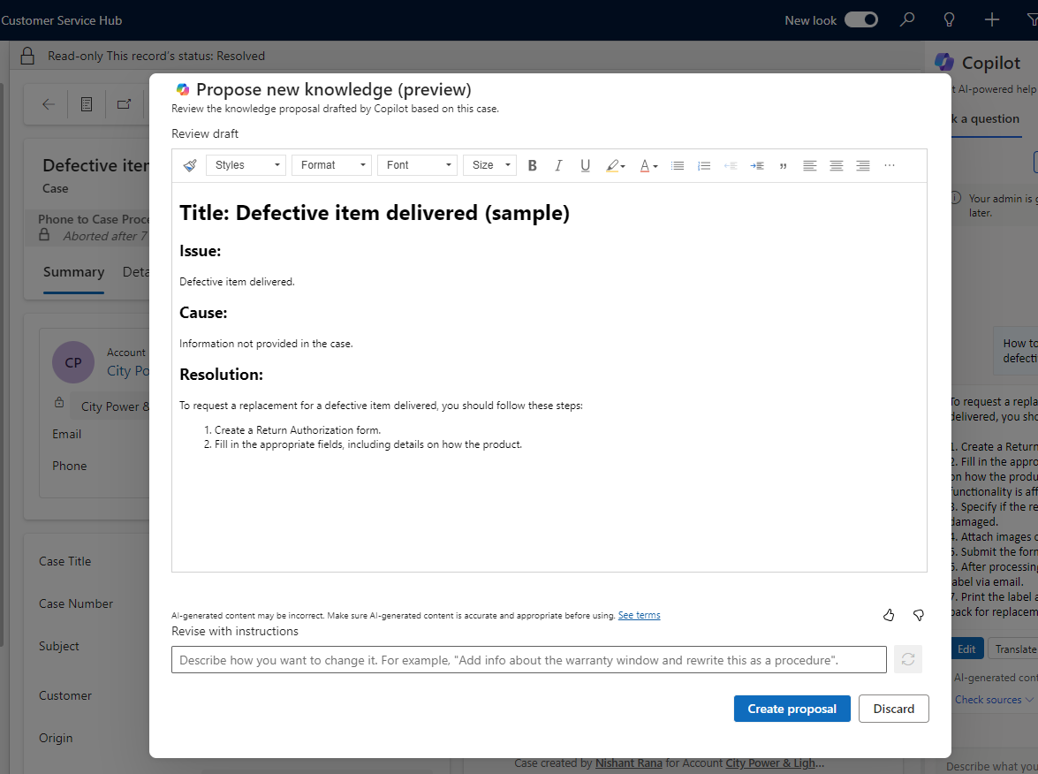Image resolution: width=1038 pixels, height=774 pixels.
Task: Apply a bulleted list
Action: [678, 165]
